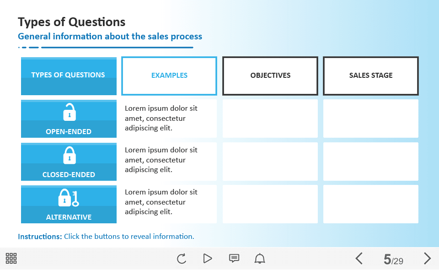
Task: Select the Objectives tab button
Action: (270, 76)
